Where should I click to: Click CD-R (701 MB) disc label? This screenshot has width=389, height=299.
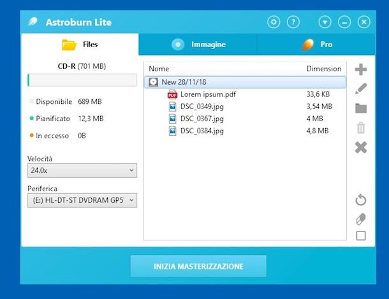click(82, 66)
